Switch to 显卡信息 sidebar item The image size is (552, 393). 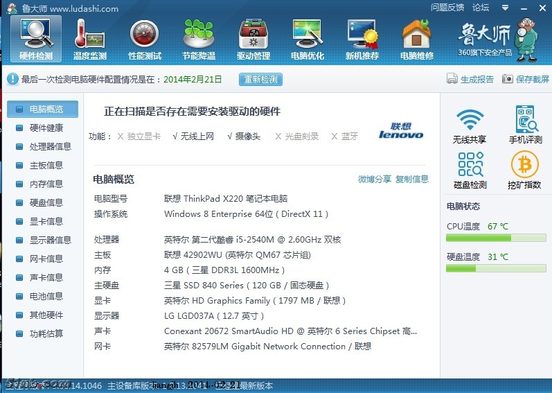(46, 221)
